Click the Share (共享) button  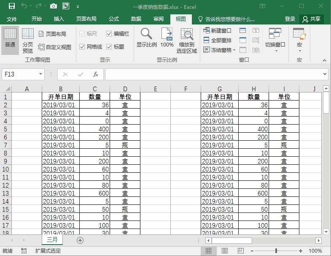coord(312,19)
